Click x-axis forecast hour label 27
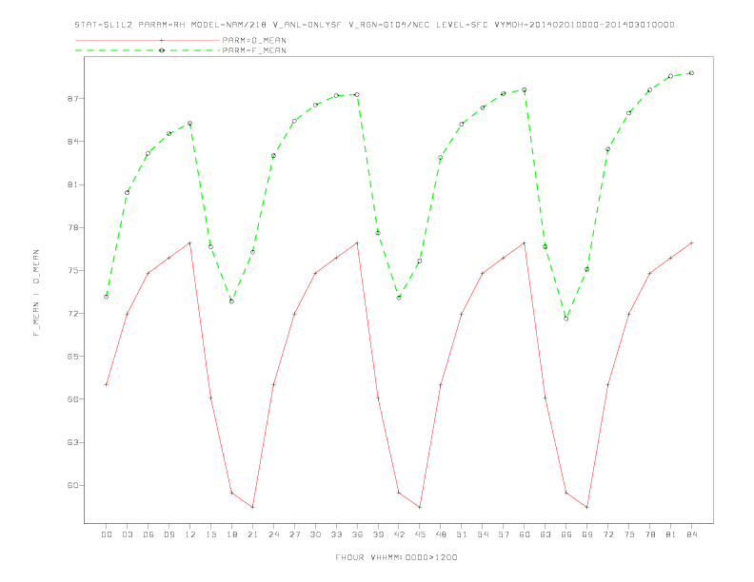The height and width of the screenshot is (582, 754). pyautogui.click(x=294, y=534)
